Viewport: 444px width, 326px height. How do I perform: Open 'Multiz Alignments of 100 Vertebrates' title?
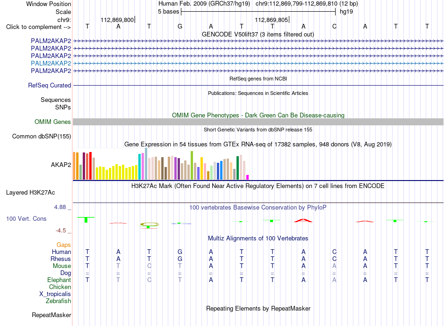pos(258,239)
